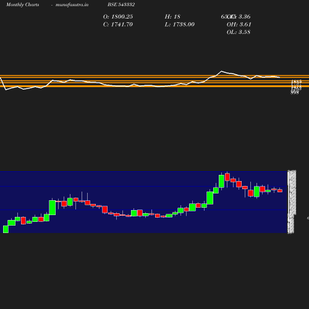Viewport: 309px width, 309px height.
Task: Click the high value 'H: 18'
Action: (x=172, y=17)
